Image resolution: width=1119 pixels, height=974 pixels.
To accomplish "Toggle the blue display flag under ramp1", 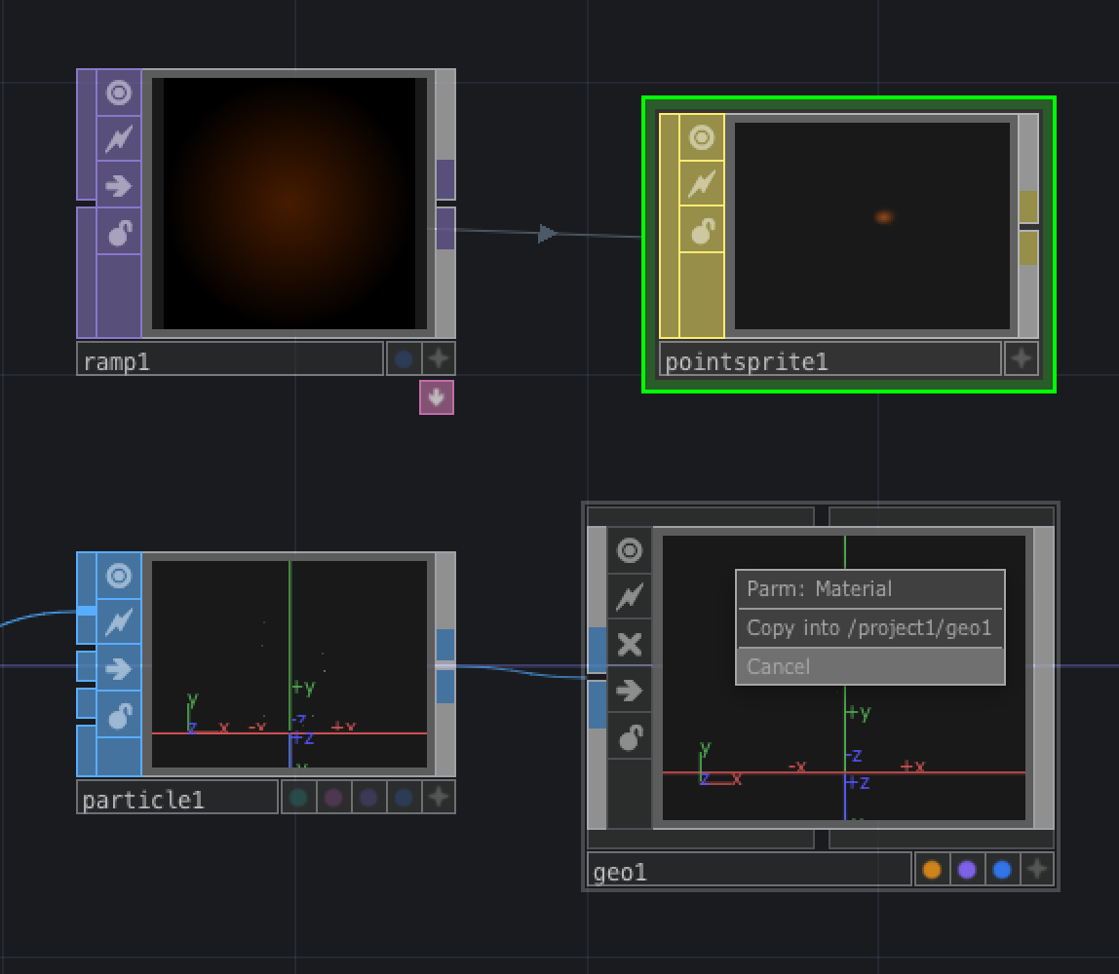I will click(x=404, y=358).
